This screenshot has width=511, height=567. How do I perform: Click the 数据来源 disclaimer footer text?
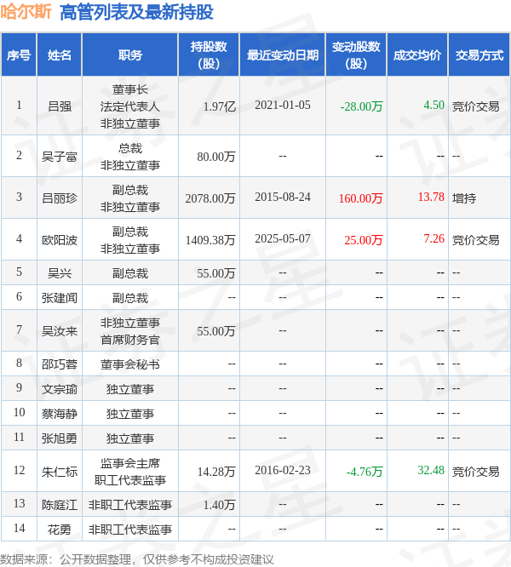coord(137,559)
